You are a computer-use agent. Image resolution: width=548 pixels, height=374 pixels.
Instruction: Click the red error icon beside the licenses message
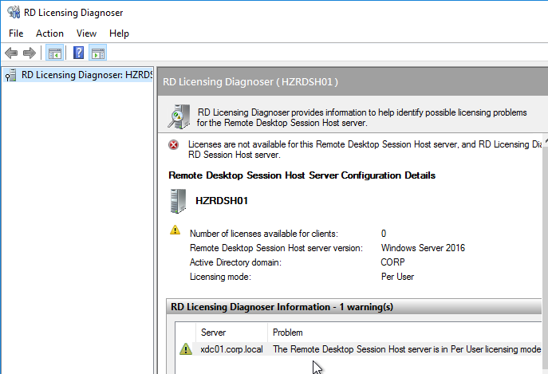point(173,144)
